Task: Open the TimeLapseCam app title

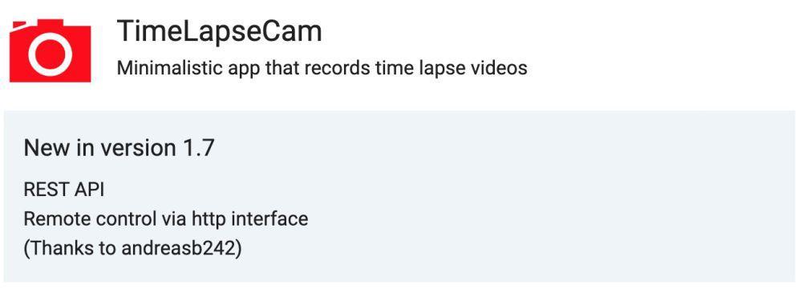Action: (x=220, y=31)
